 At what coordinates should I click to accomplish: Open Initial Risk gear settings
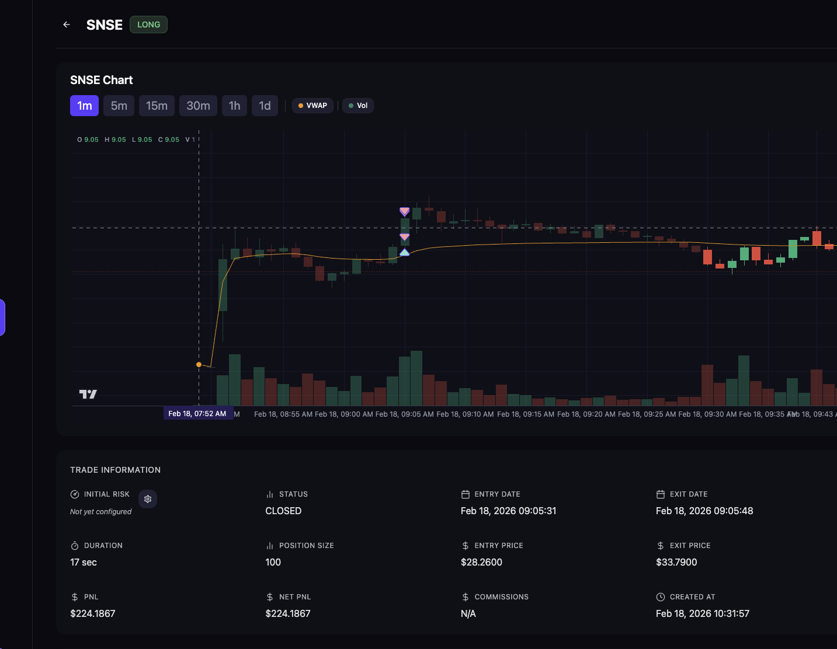pyautogui.click(x=148, y=499)
